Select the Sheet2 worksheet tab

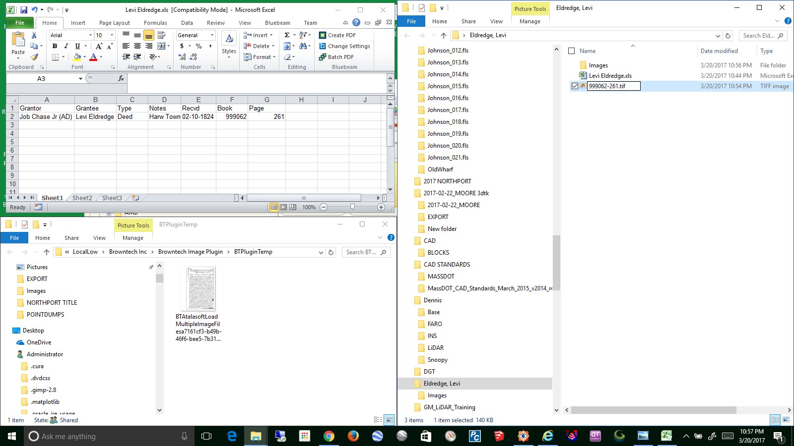click(82, 198)
